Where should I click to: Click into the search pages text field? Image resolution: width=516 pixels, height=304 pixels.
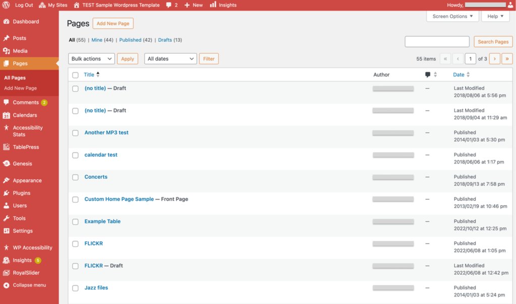pos(437,42)
